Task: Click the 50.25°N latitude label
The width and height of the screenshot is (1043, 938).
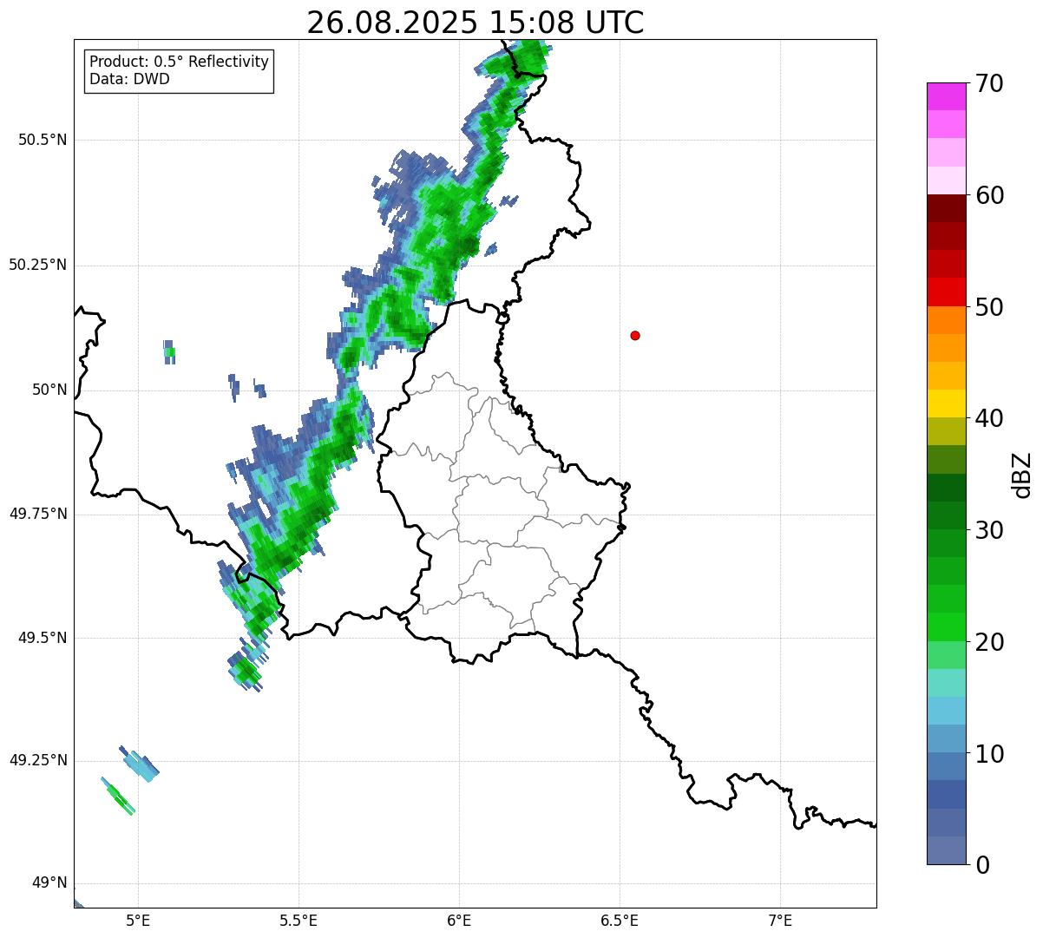Action: (38, 265)
